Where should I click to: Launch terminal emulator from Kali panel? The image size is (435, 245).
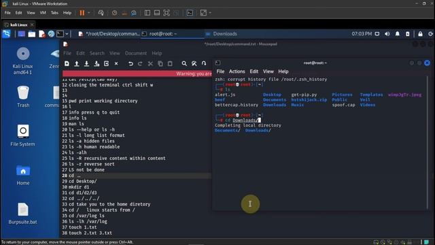tap(60, 34)
